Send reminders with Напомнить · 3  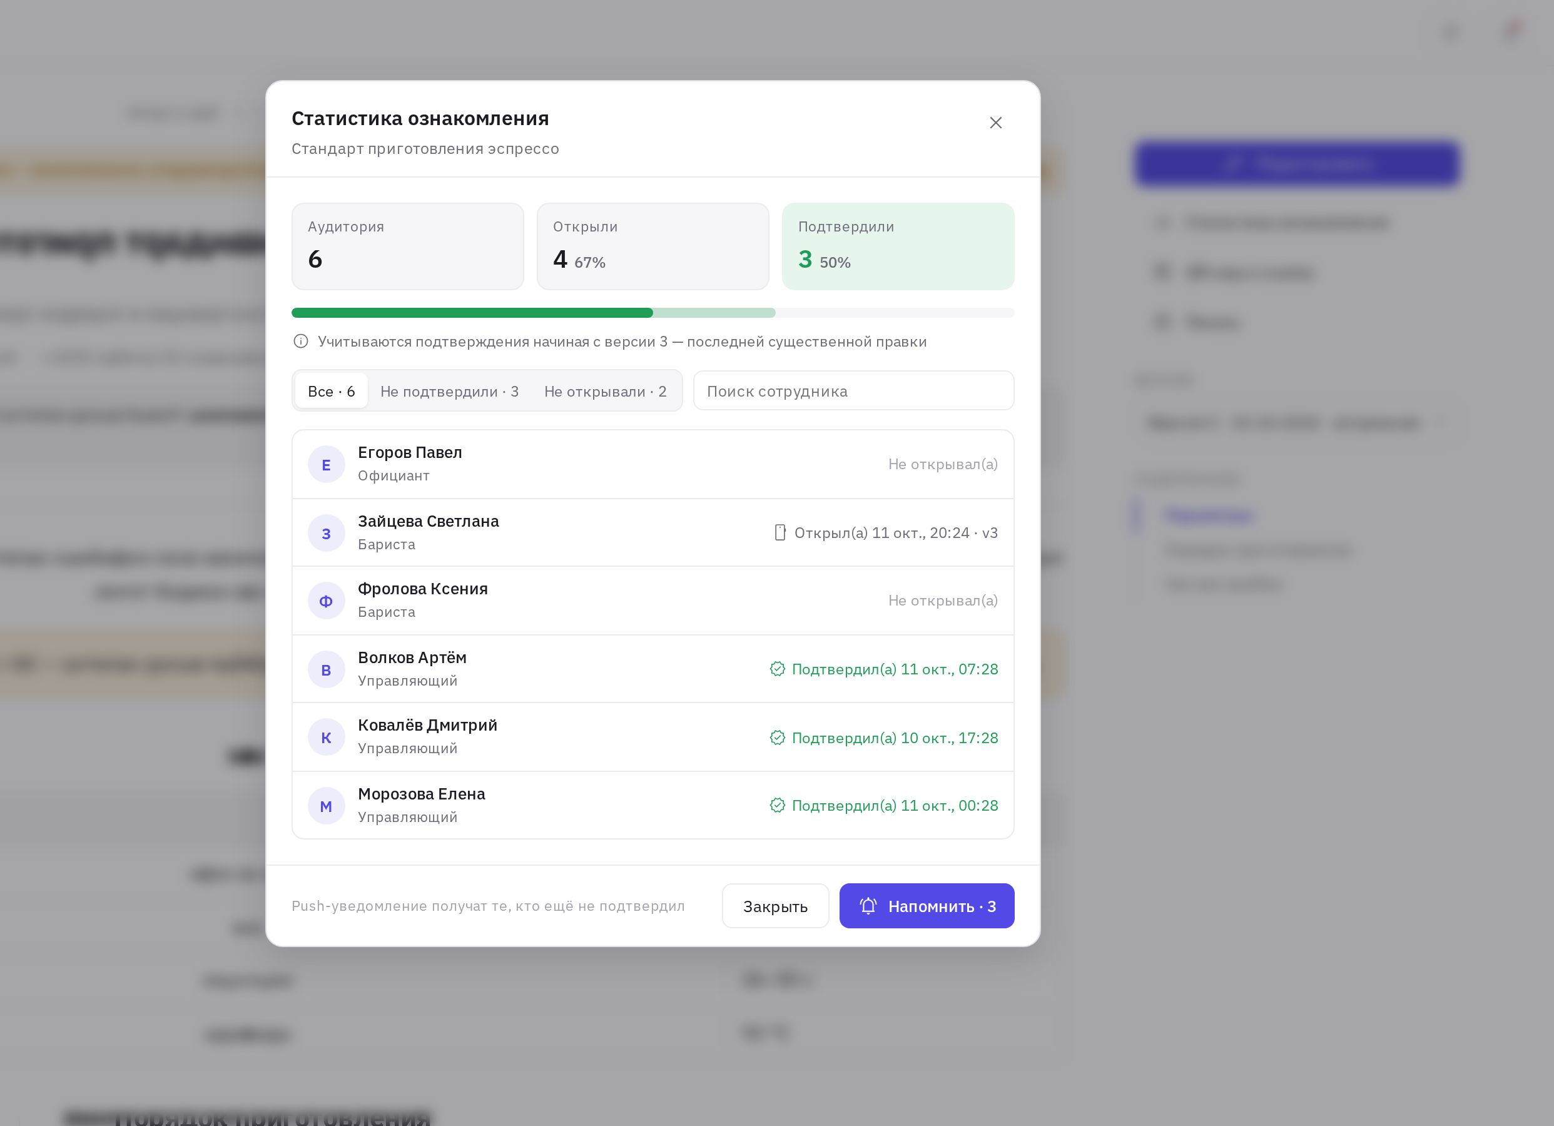[927, 906]
